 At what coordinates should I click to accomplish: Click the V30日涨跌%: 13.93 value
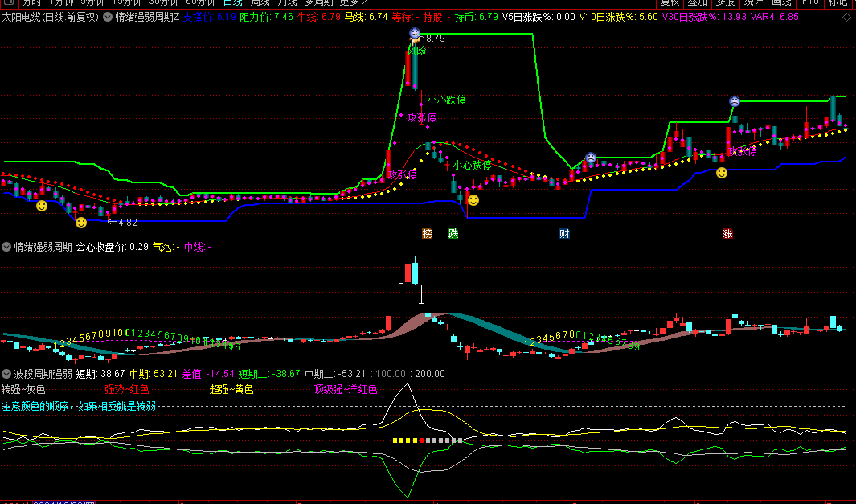(x=704, y=17)
